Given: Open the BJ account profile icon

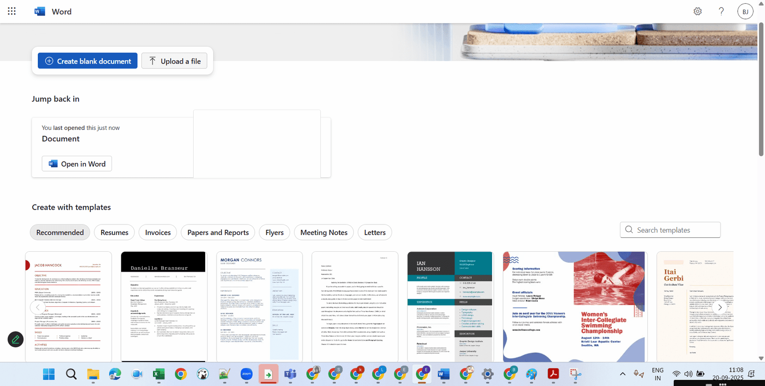Looking at the screenshot, I should point(745,11).
